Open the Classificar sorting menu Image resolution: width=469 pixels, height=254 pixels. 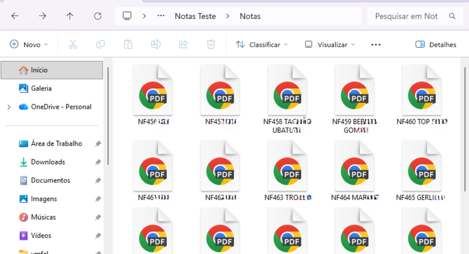pyautogui.click(x=261, y=44)
